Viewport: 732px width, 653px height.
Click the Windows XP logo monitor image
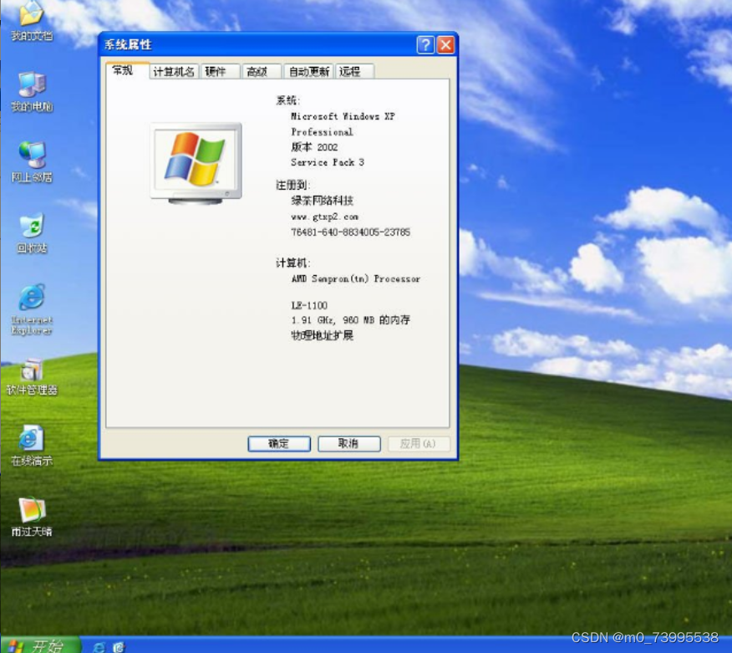[x=196, y=163]
